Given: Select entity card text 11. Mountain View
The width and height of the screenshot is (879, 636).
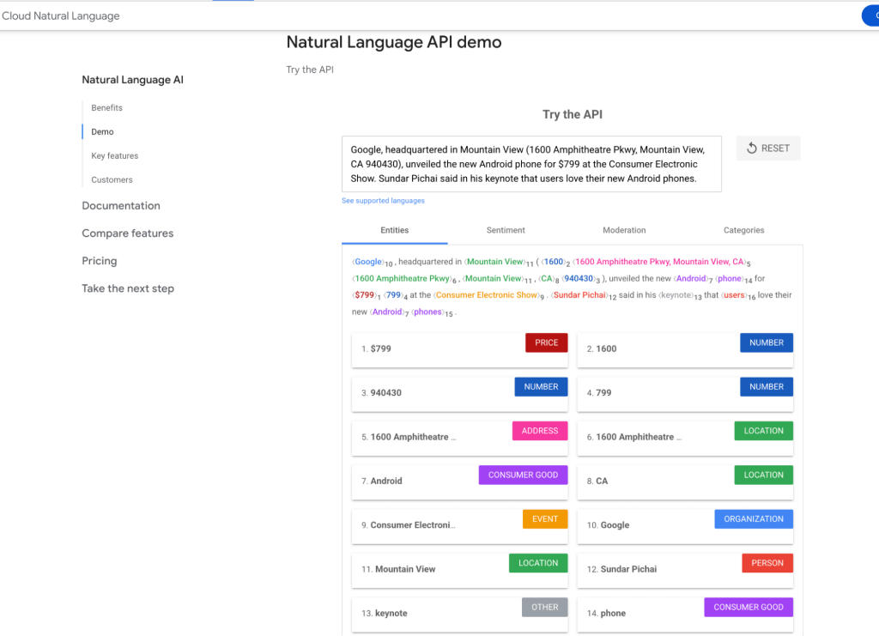Looking at the screenshot, I should pyautogui.click(x=398, y=569).
